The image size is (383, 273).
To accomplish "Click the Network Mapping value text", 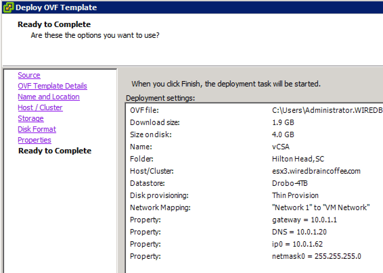I will pyautogui.click(x=321, y=207).
